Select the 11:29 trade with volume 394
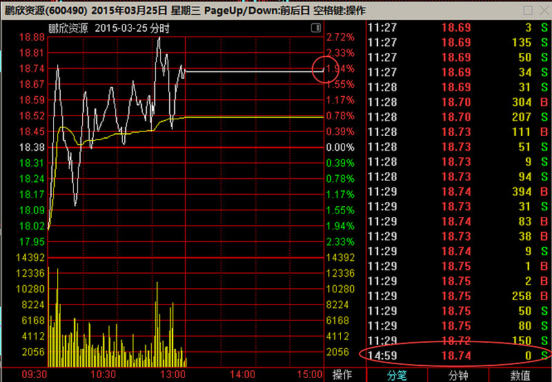This screenshot has width=552, height=382. 455,192
